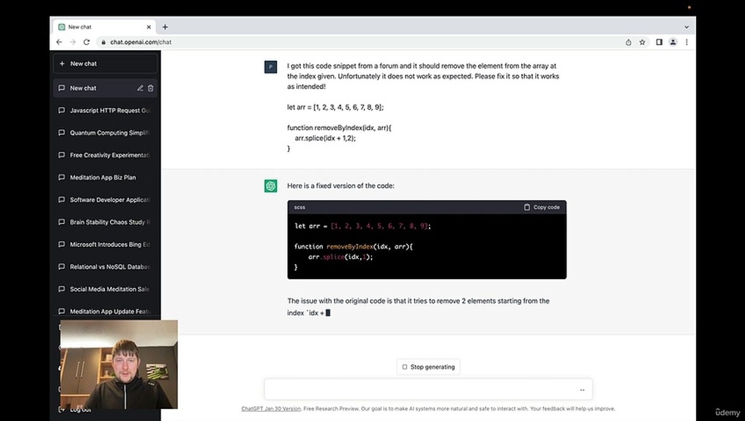Click the share icon in address bar
This screenshot has width=745, height=421.
(628, 42)
